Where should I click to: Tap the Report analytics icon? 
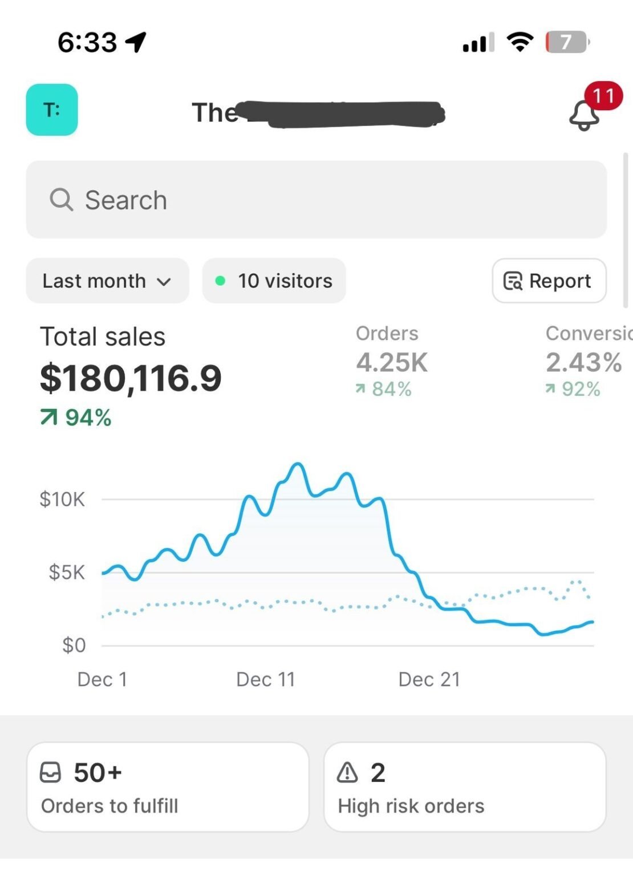(513, 281)
